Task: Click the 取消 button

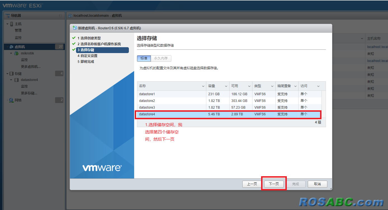Action: pyautogui.click(x=317, y=184)
